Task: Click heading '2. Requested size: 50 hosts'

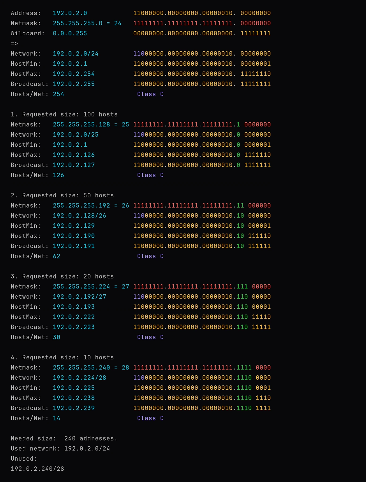Action: coord(62,195)
